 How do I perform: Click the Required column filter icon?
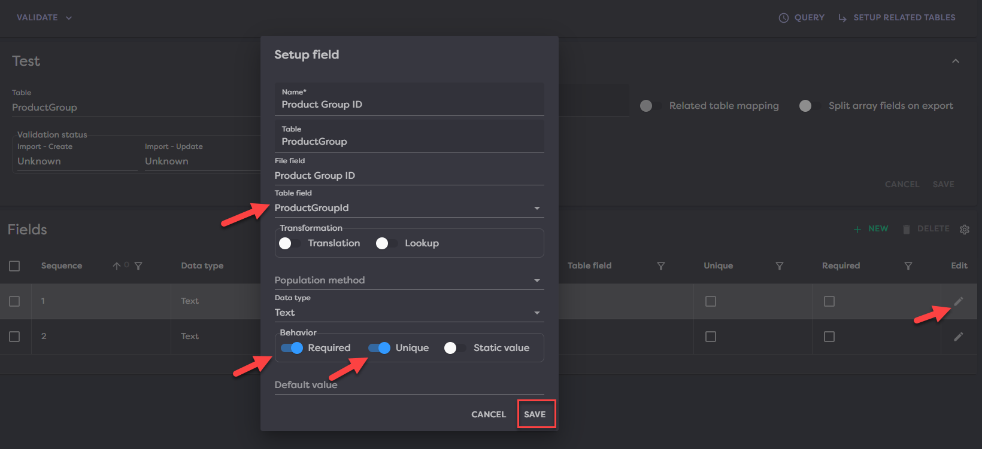(908, 266)
